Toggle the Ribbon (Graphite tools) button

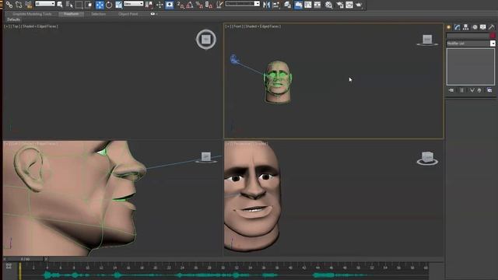298,5
